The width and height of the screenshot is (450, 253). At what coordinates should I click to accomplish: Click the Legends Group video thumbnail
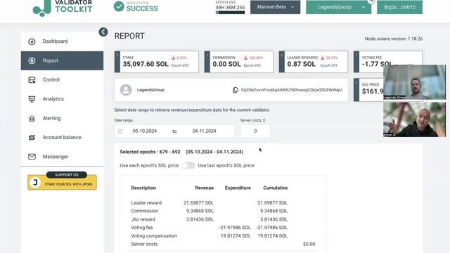[414, 82]
